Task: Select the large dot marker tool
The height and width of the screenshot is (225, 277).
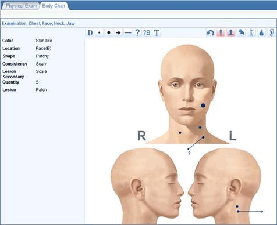Action: tap(109, 32)
